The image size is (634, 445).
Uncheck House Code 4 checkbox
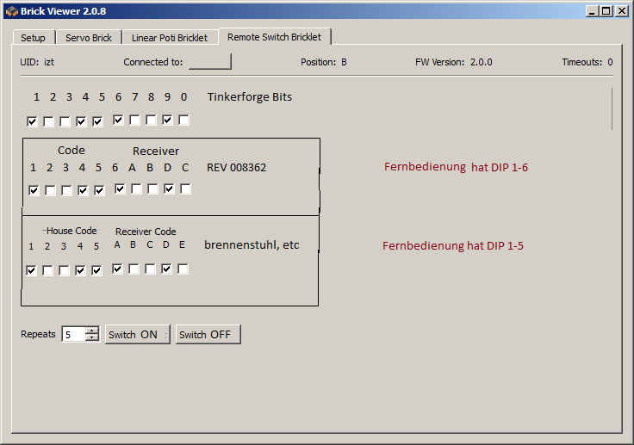coord(80,270)
